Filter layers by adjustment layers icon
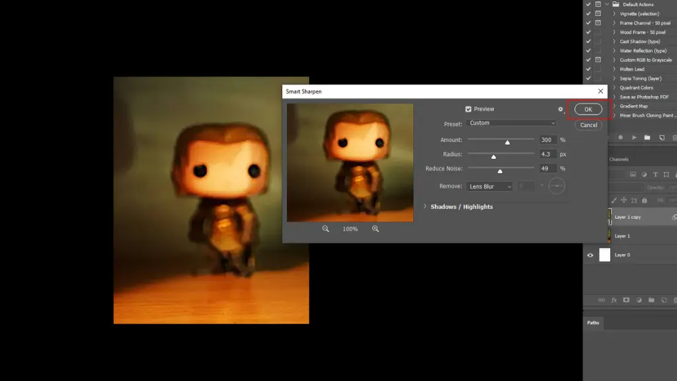 [x=644, y=175]
